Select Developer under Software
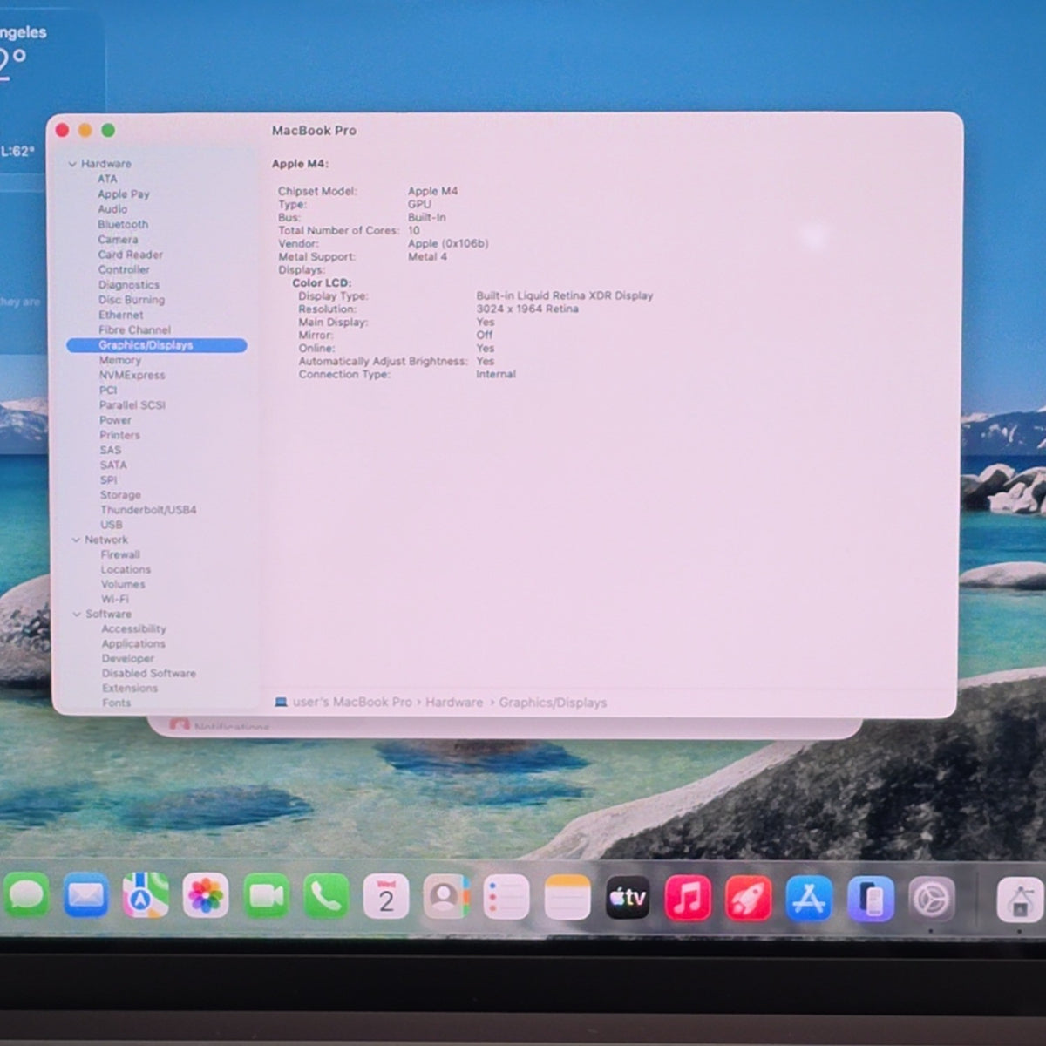This screenshot has height=1046, width=1046. pos(127,659)
